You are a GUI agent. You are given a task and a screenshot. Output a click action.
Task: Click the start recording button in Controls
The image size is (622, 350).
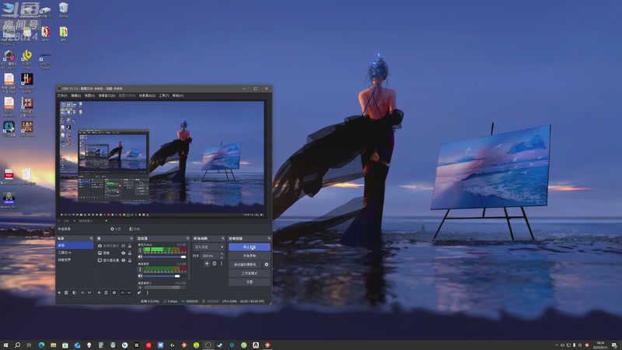[250, 256]
